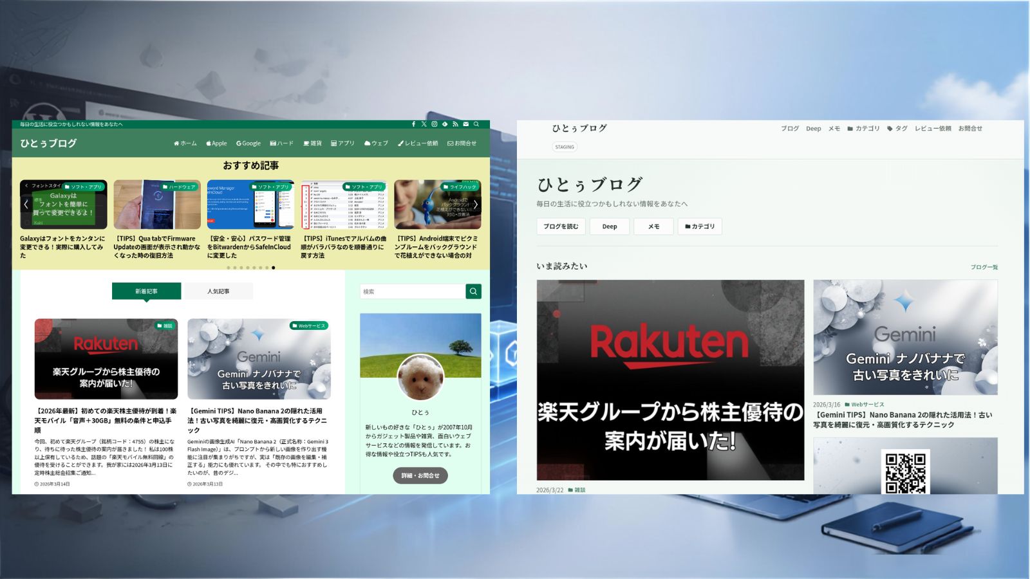Open ハード menu item
Screen dimensions: 1030x579
pyautogui.click(x=282, y=143)
